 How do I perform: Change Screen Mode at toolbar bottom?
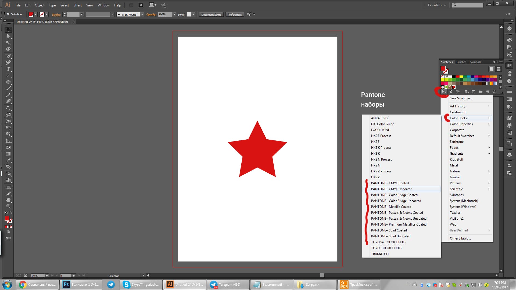8,238
